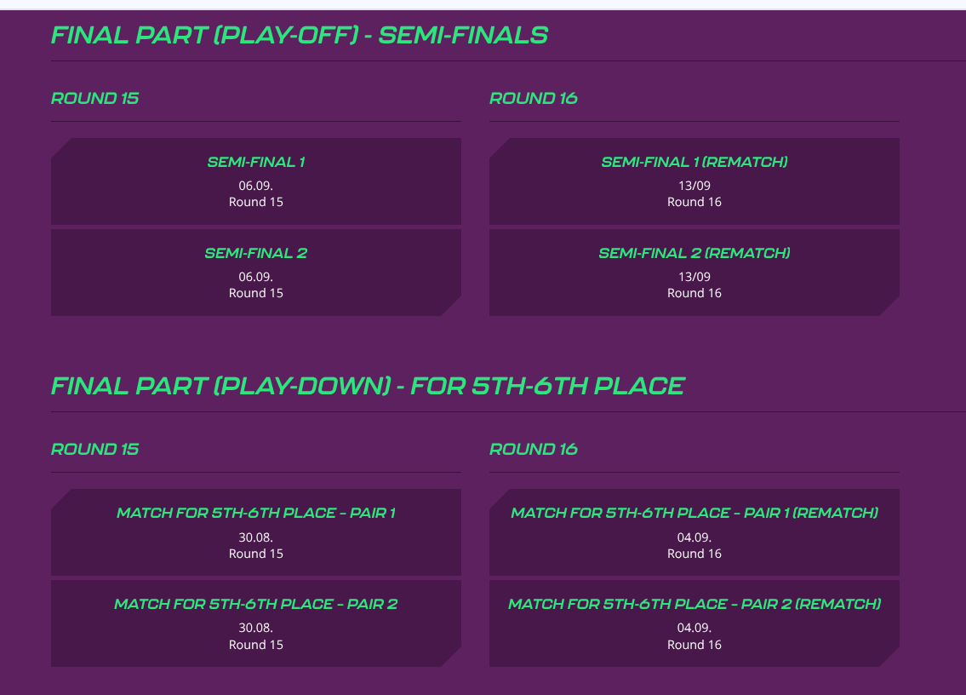Select the Semi-Final 2 (Rematch) title
Viewport: 966px width, 695px height.
694,253
